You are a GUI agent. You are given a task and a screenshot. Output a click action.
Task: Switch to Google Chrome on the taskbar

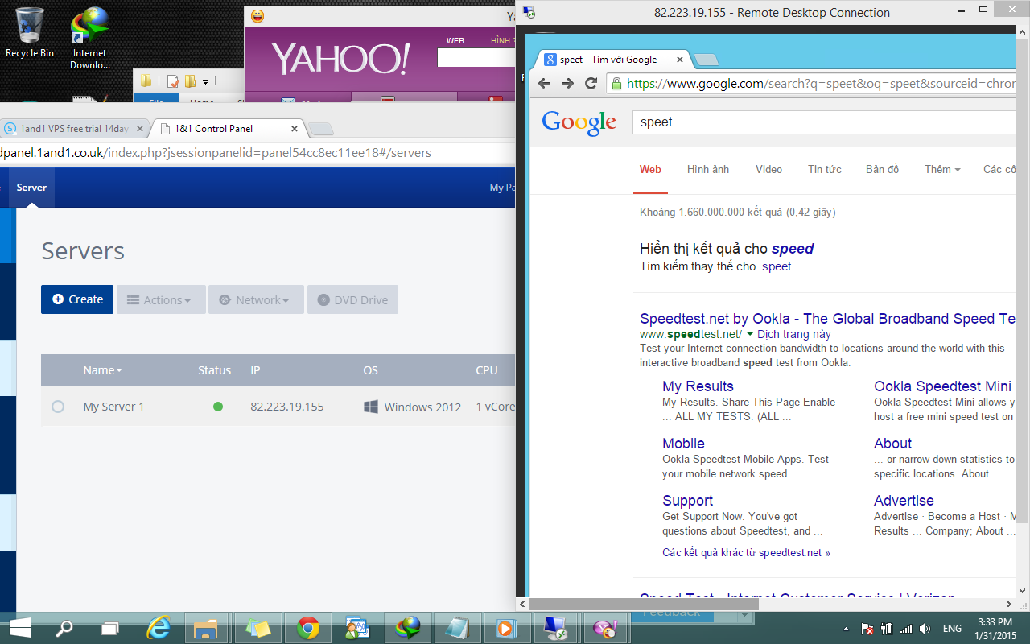click(x=307, y=628)
